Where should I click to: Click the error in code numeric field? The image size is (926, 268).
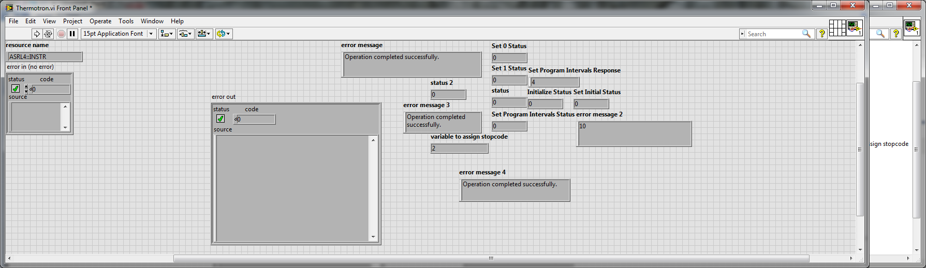pos(50,90)
